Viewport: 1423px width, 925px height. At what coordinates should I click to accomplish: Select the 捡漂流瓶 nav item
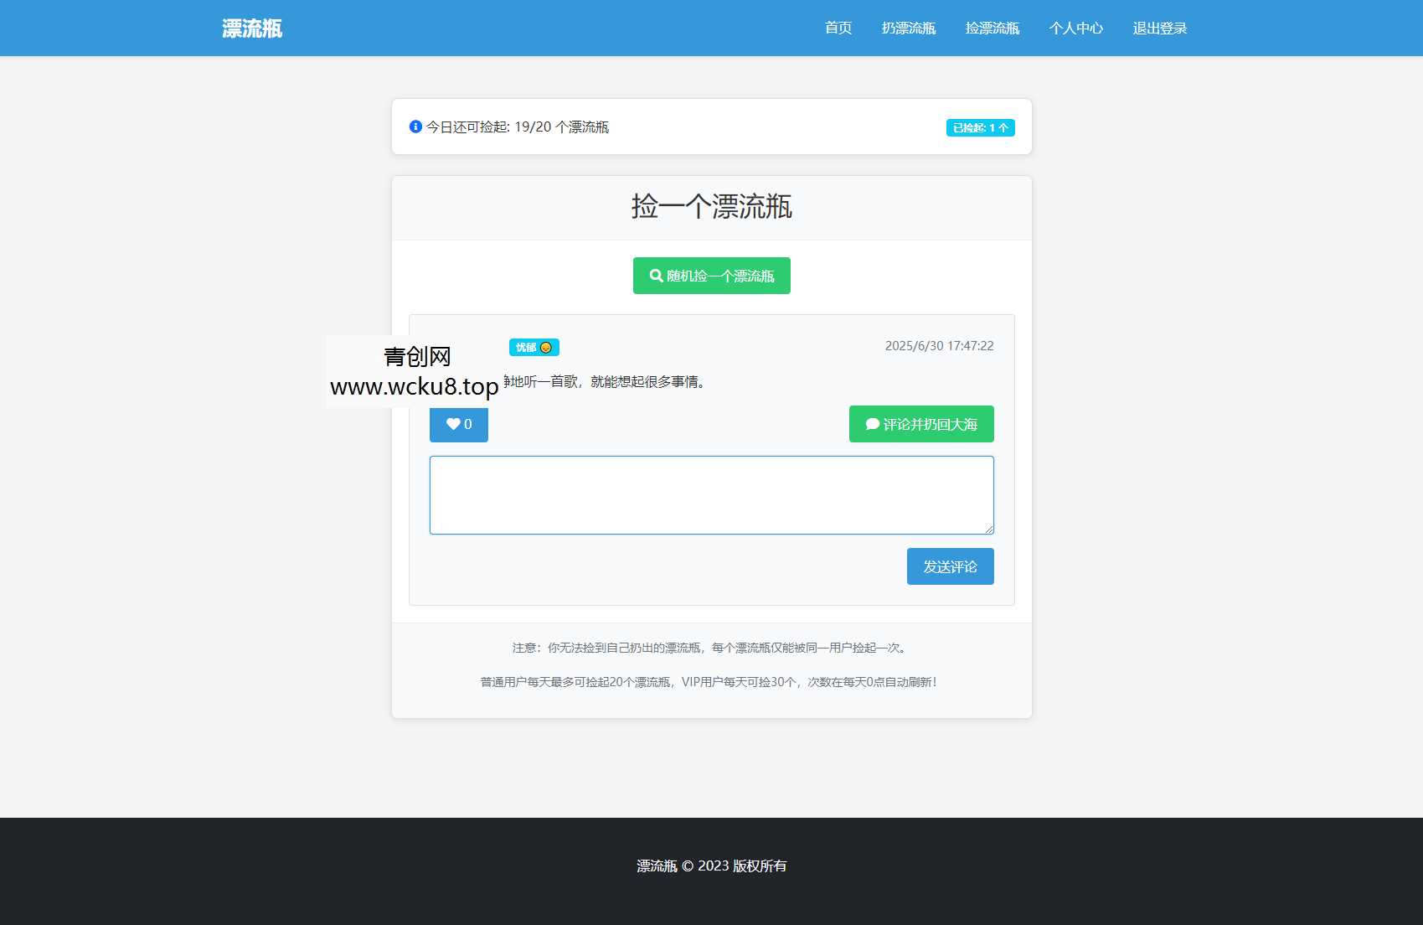992,28
